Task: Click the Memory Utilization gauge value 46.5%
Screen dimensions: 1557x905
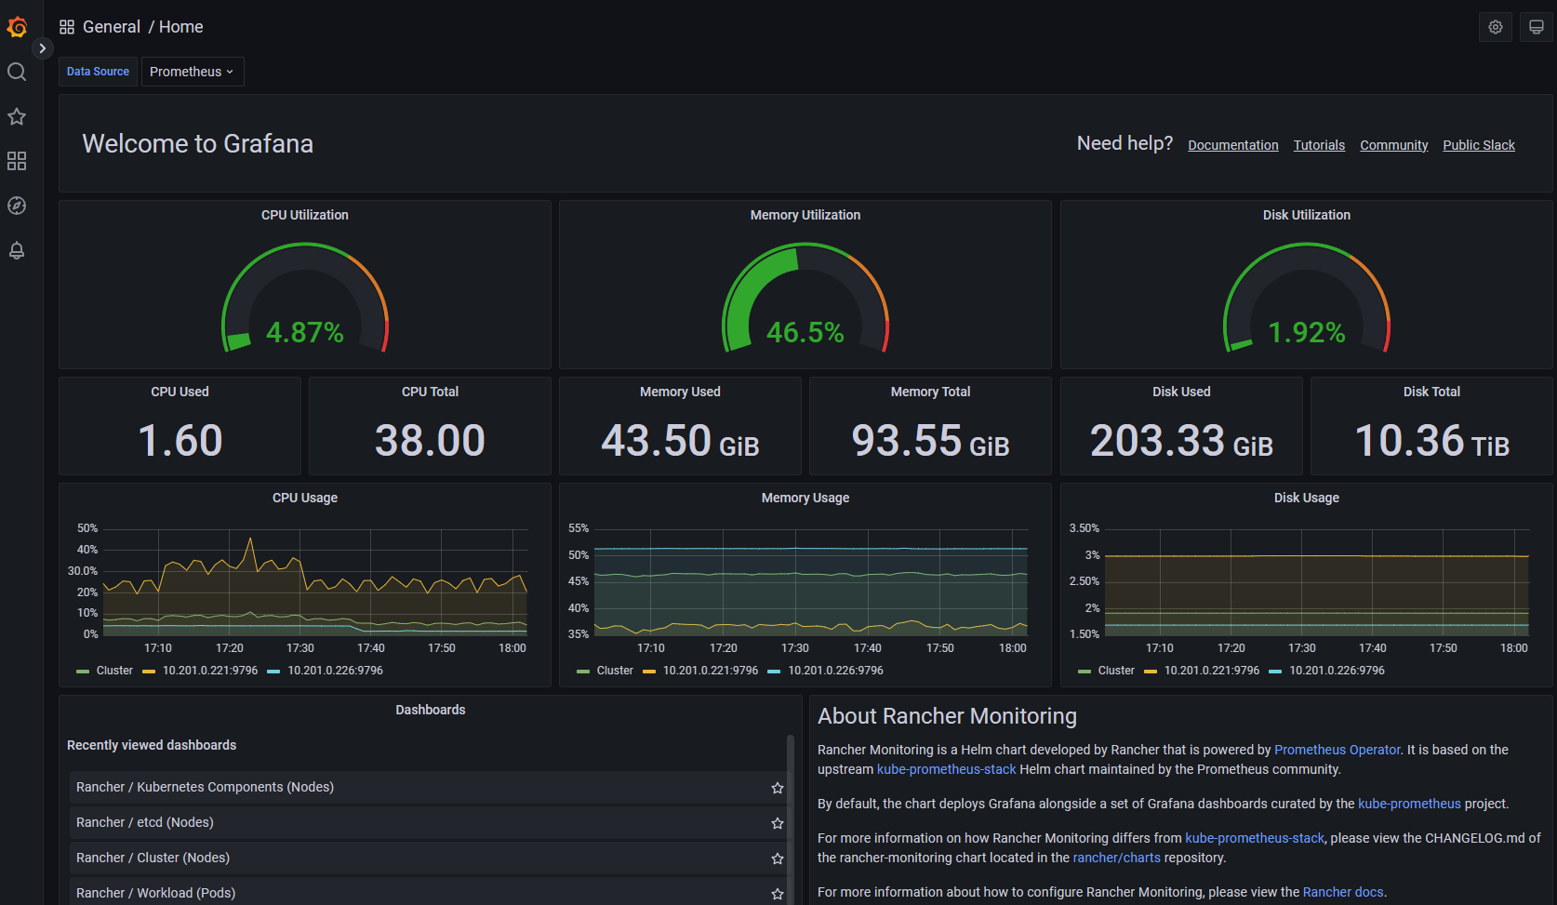Action: click(x=805, y=332)
